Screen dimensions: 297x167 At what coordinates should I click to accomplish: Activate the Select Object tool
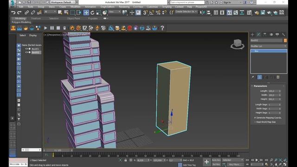(x=60, y=13)
